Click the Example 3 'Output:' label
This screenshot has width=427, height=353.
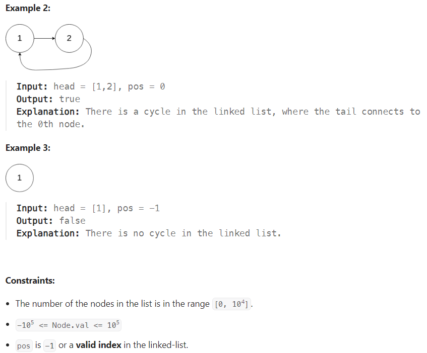(x=35, y=220)
